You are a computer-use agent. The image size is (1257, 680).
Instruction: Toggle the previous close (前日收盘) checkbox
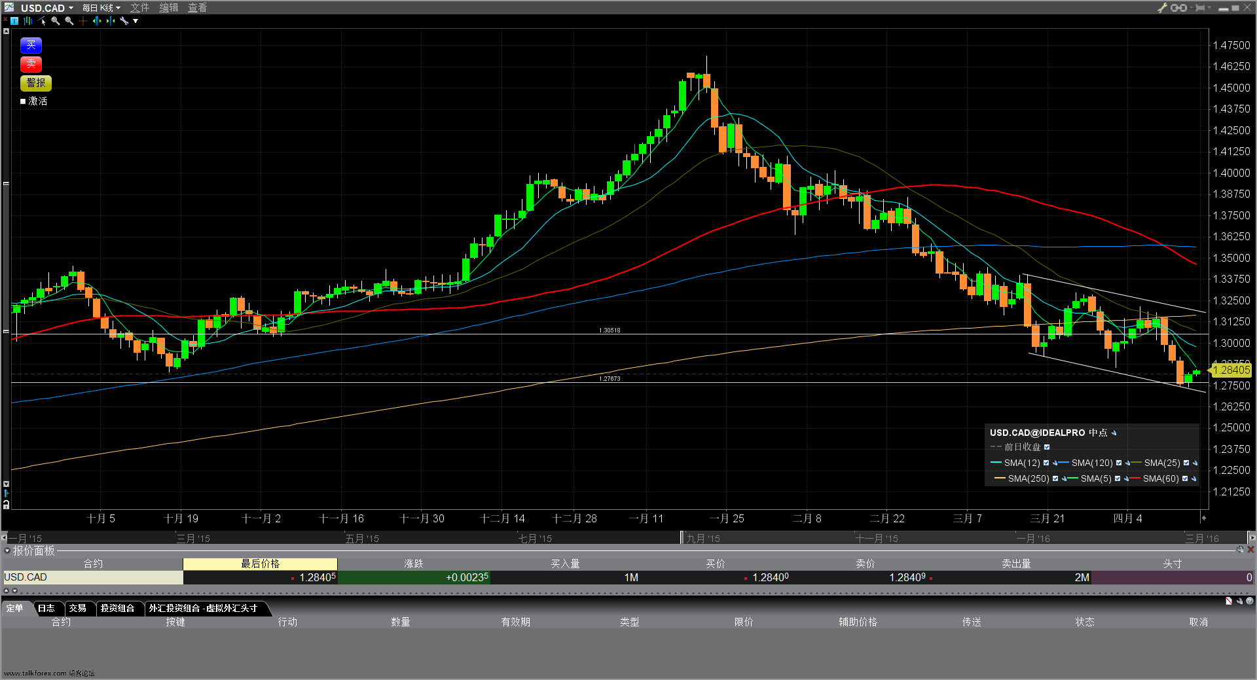1047,447
